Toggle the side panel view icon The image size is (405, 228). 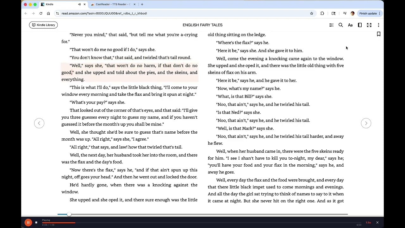(x=360, y=25)
